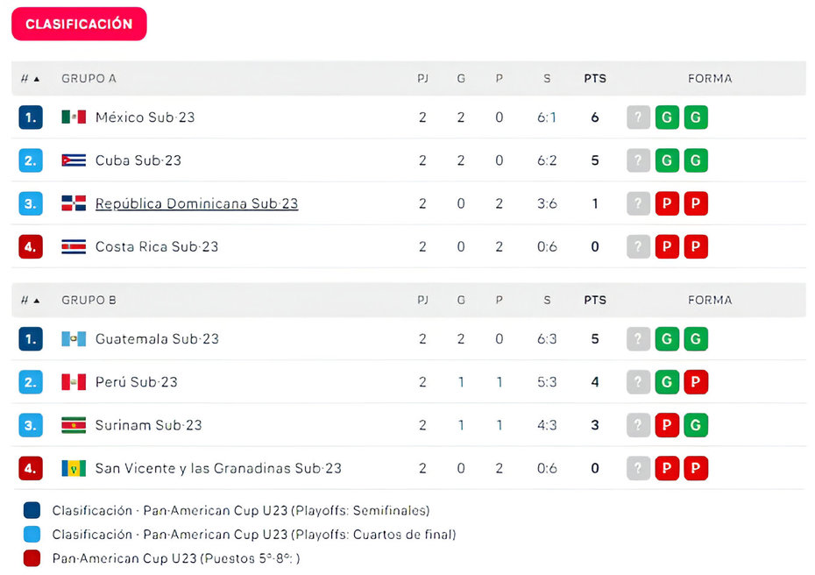Click the Surinam flag icon
The width and height of the screenshot is (815, 575).
(74, 425)
